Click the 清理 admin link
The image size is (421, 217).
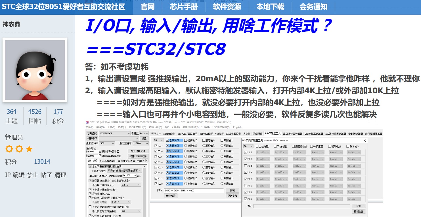(60, 175)
